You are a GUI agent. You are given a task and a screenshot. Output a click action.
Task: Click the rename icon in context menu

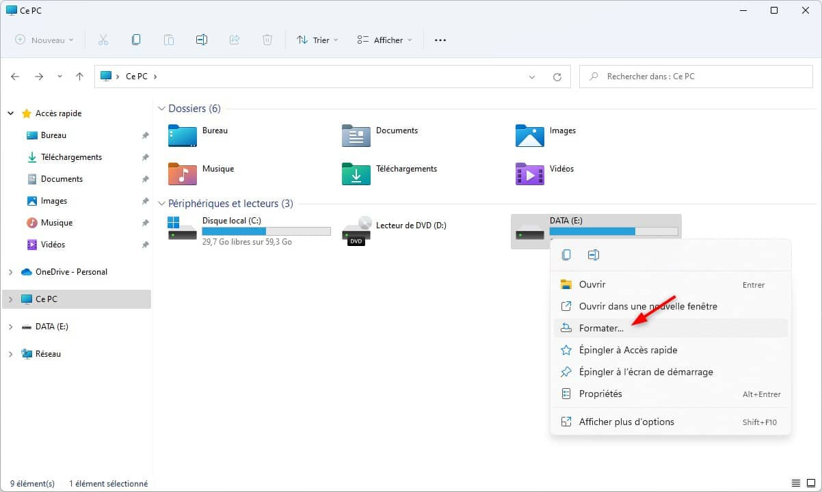[x=594, y=255]
